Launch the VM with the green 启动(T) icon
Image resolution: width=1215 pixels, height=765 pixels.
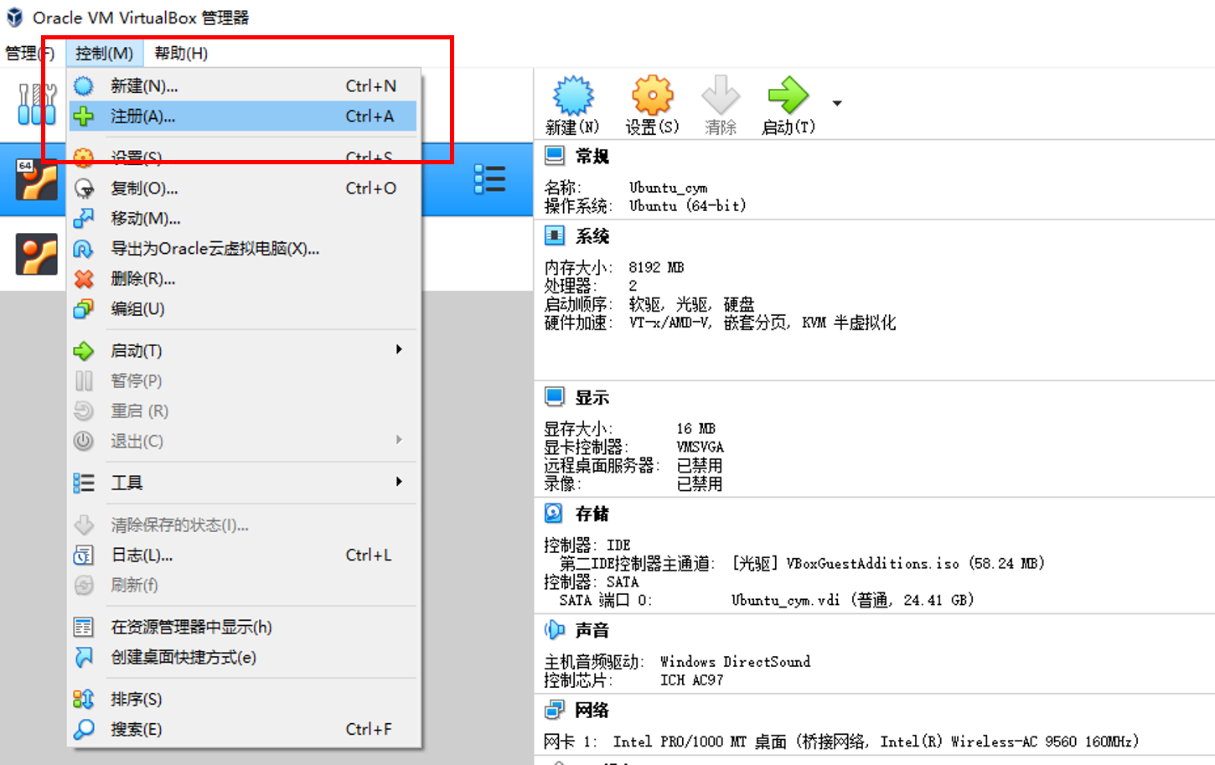click(x=786, y=96)
